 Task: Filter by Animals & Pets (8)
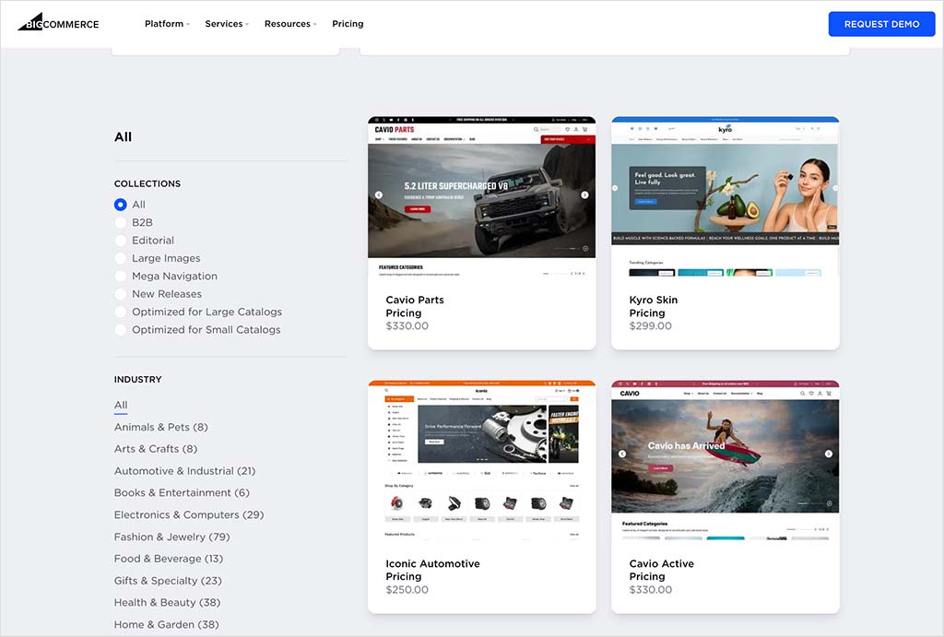160,427
